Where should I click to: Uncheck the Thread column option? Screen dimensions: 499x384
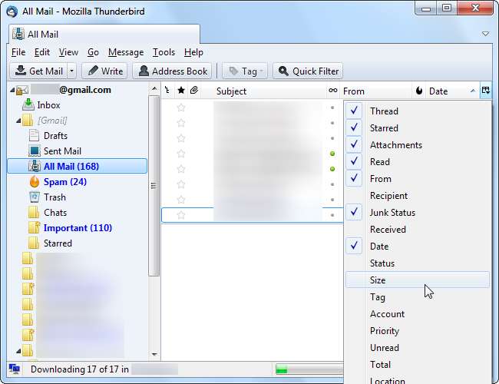coord(418,111)
